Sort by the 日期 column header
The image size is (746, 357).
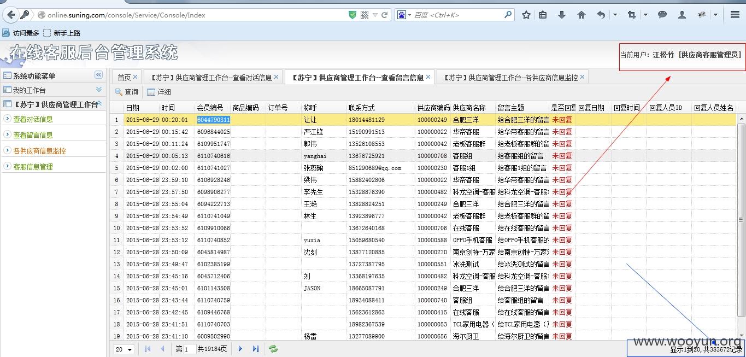(142, 108)
